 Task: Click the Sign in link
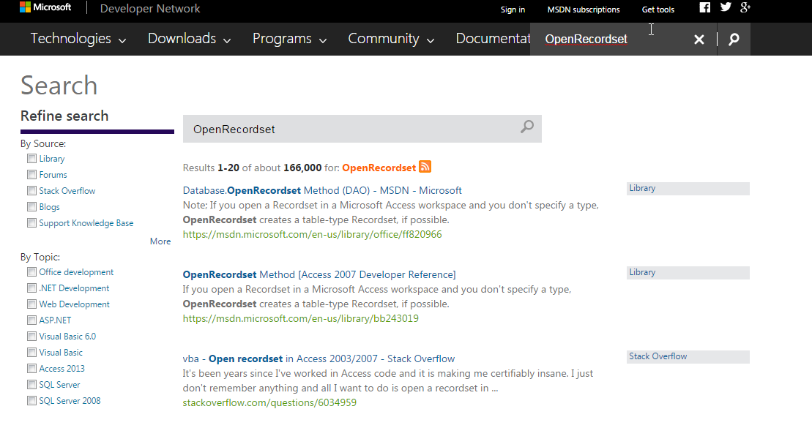513,10
